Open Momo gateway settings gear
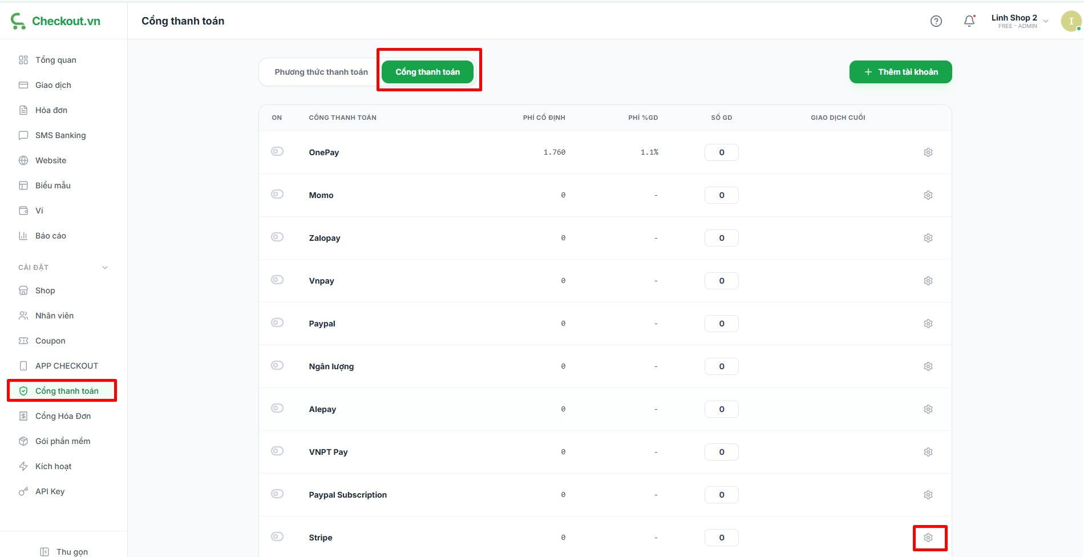This screenshot has height=557, width=1084. [928, 195]
